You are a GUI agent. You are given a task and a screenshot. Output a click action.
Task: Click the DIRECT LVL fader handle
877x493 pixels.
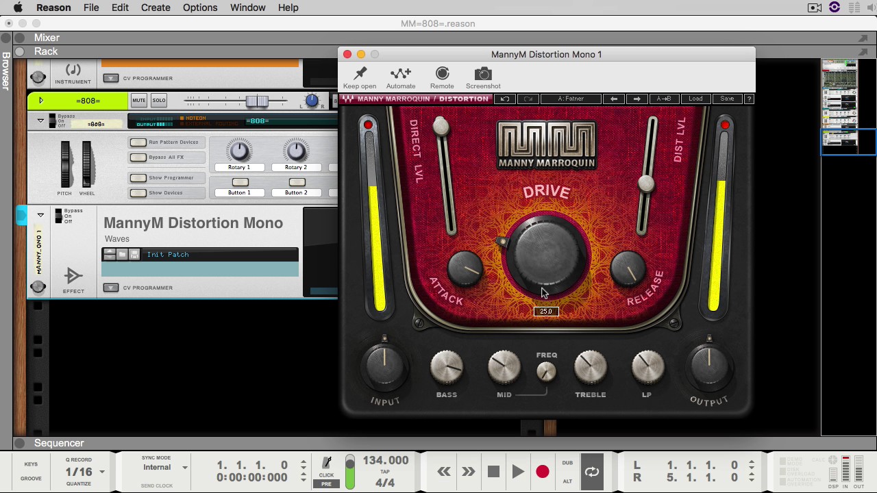coord(441,125)
